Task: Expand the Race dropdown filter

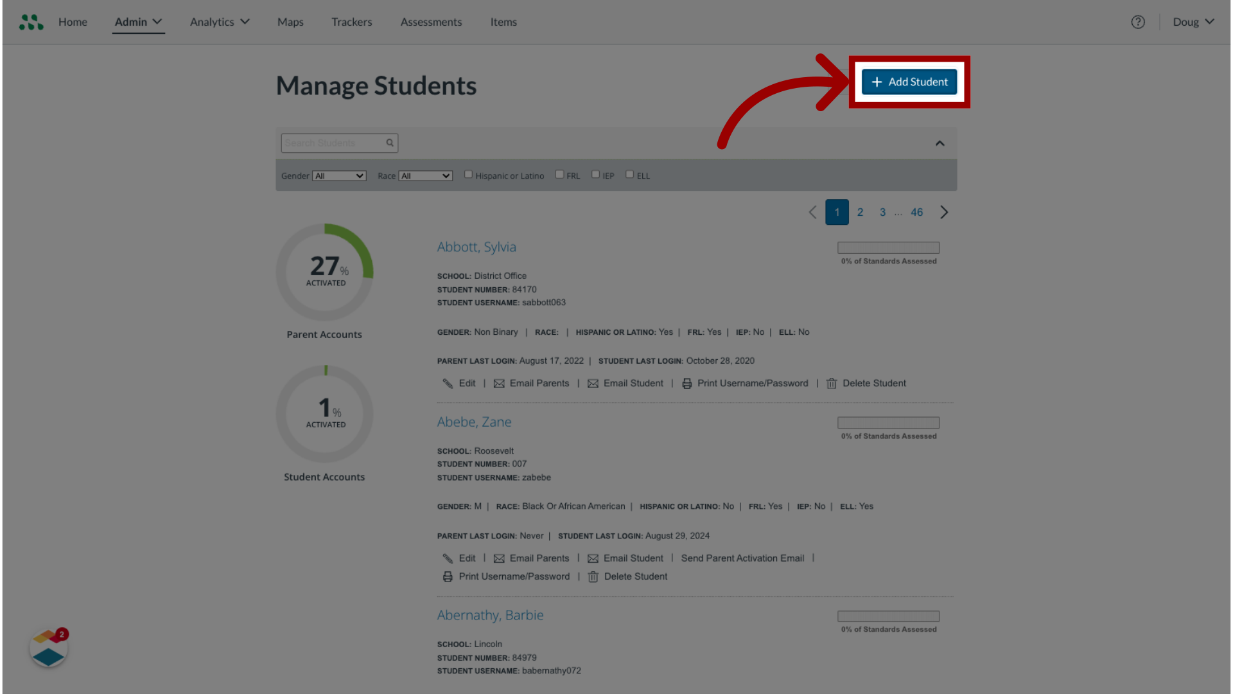Action: point(425,175)
